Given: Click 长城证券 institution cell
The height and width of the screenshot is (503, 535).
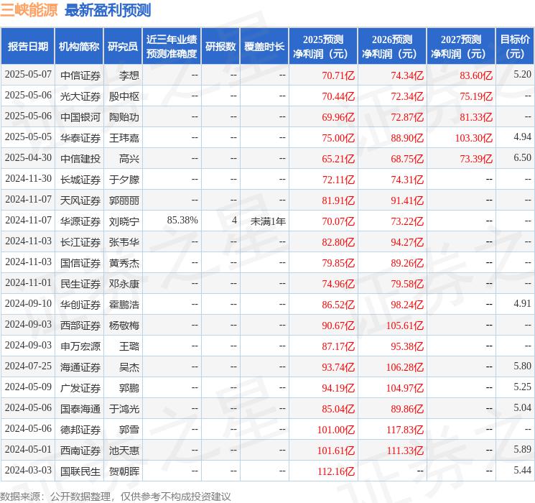Looking at the screenshot, I should pos(80,180).
